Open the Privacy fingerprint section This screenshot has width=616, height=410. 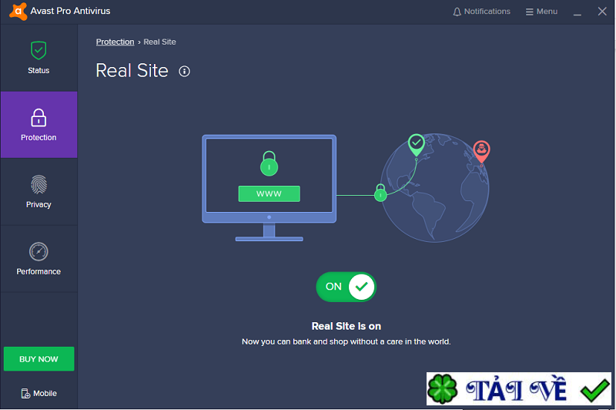(x=38, y=192)
